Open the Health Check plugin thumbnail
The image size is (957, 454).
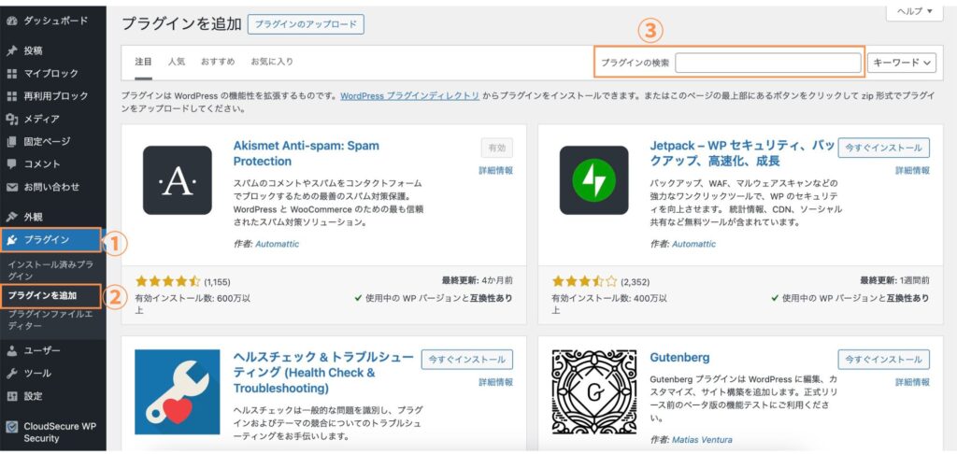(x=178, y=391)
